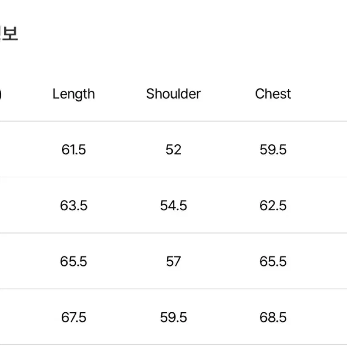Click the cut-off parenthesis left of Length
Screen dimensions: 347x347
tap(1, 94)
